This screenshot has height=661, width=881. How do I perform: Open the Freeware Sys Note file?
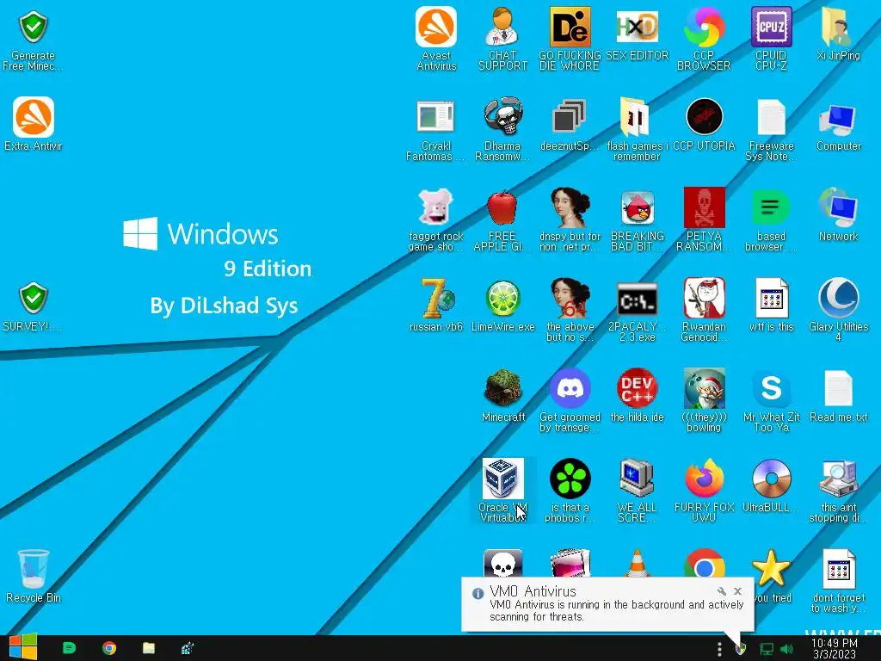(771, 129)
